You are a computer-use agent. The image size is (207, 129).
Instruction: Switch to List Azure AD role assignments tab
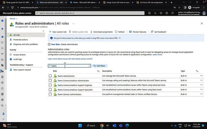click(x=152, y=2)
